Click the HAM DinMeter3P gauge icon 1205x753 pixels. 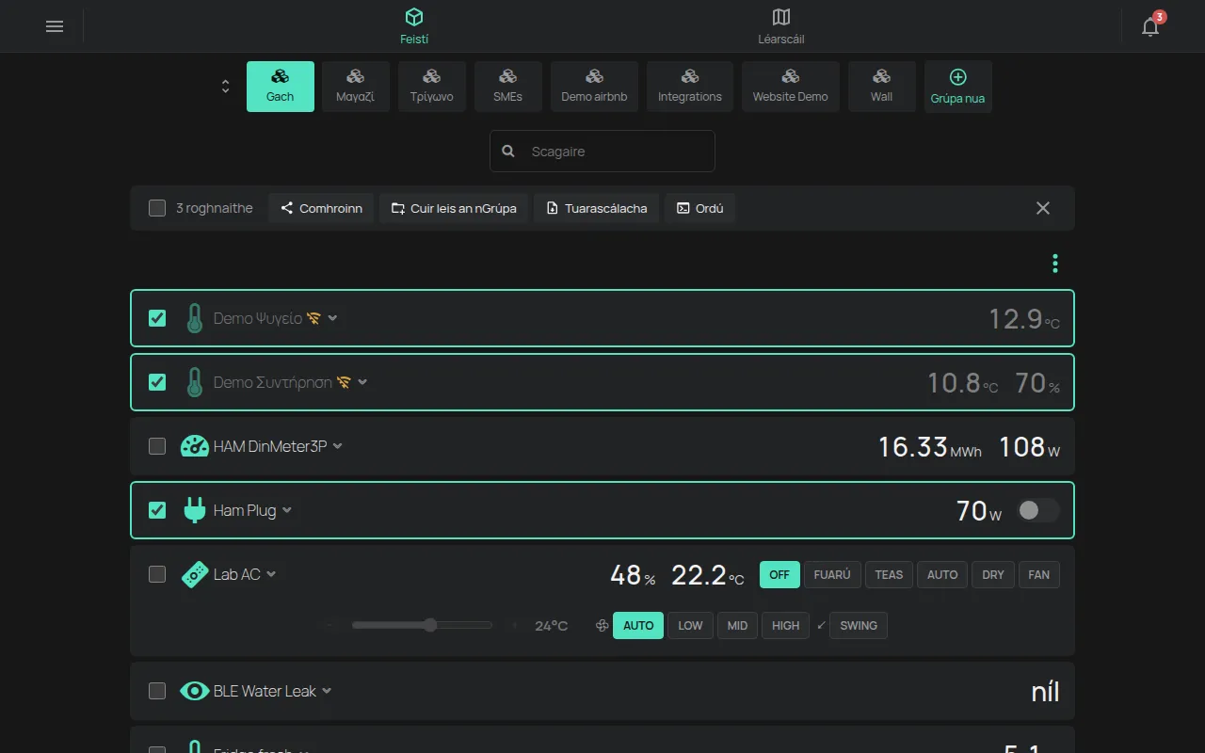pyautogui.click(x=194, y=446)
